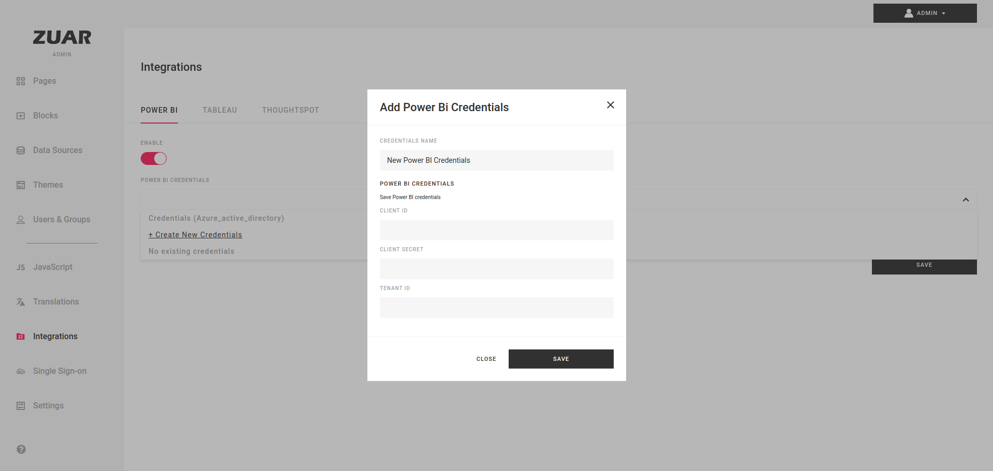Click the Settings sliders icon
Screen dimensions: 993x471
pos(21,406)
